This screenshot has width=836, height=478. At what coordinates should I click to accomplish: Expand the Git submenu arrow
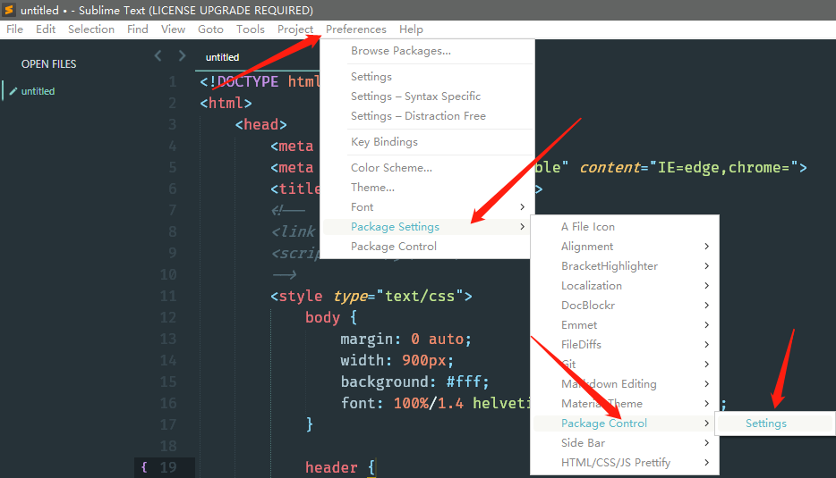pos(706,365)
